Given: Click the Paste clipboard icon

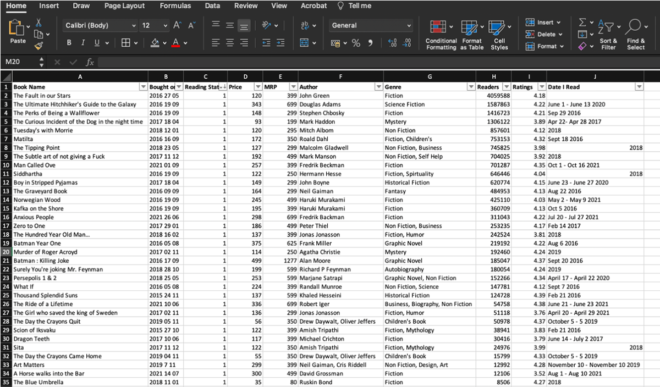Looking at the screenshot, I should 18,27.
